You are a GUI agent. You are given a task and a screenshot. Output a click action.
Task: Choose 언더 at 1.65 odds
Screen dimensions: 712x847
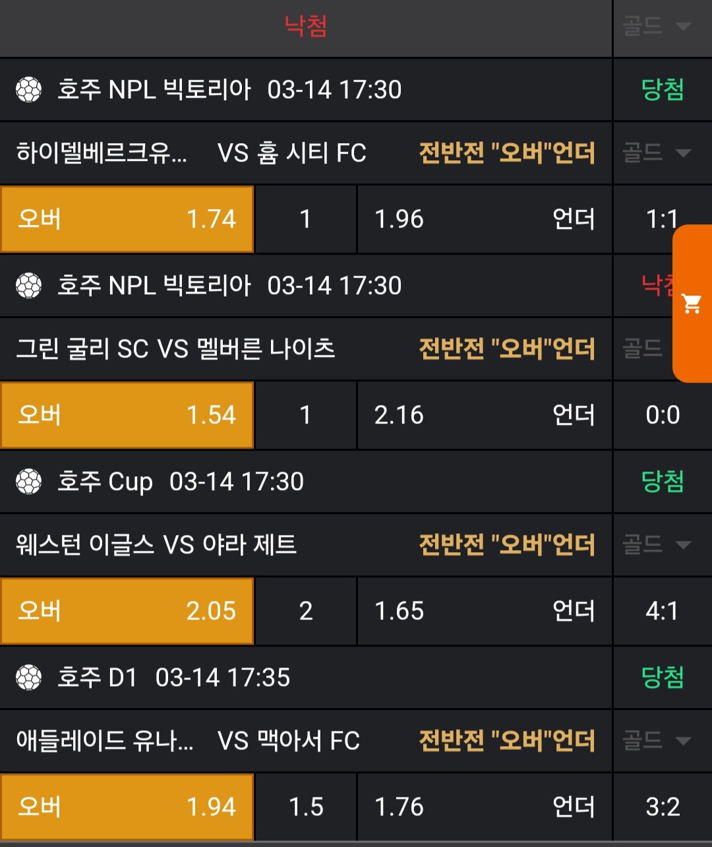click(x=485, y=611)
